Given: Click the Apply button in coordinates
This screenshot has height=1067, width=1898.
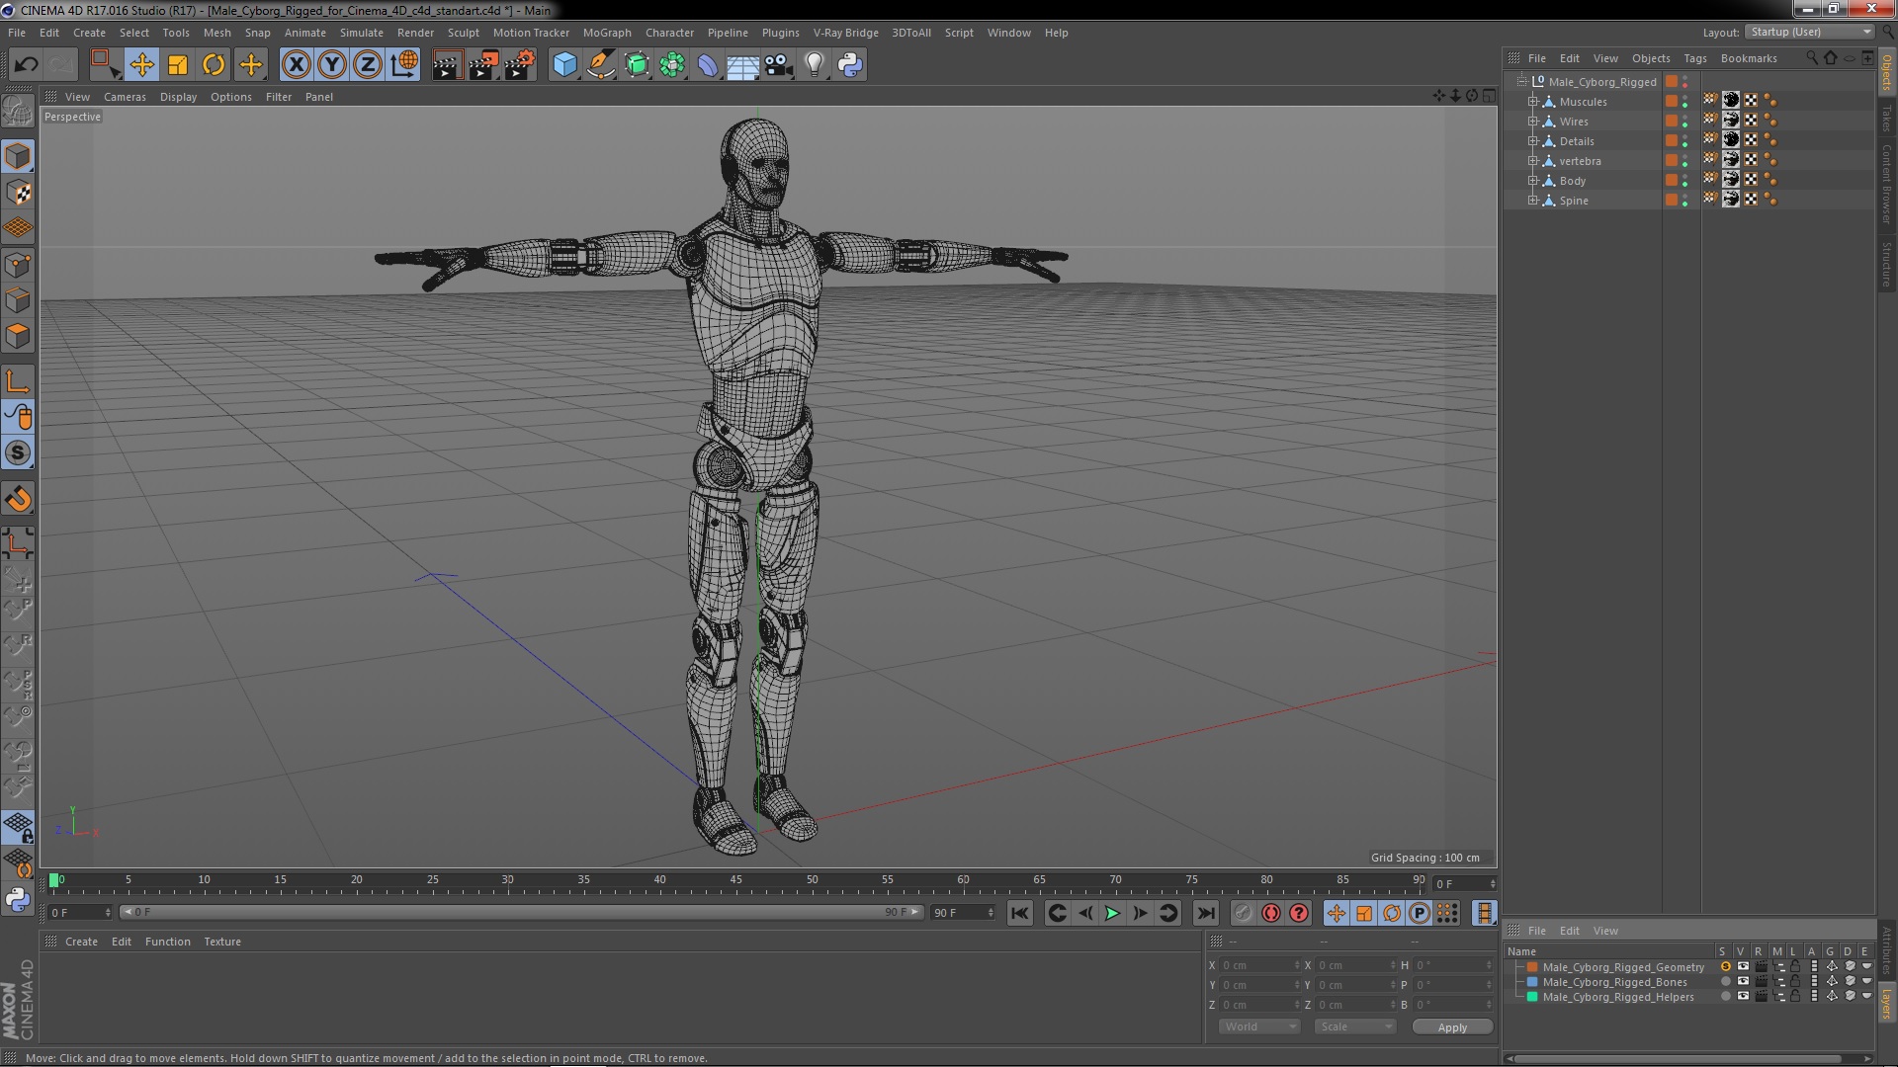Looking at the screenshot, I should [1452, 1027].
